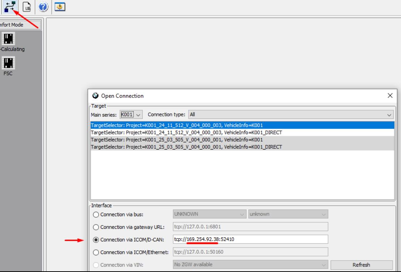This screenshot has height=272, width=401.
Task: Open the Calculating module icon in sidebar
Action: tap(8, 39)
